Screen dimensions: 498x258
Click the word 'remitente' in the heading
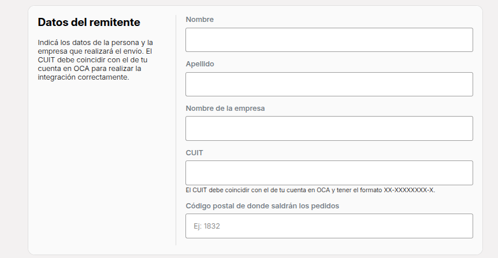[x=114, y=22]
